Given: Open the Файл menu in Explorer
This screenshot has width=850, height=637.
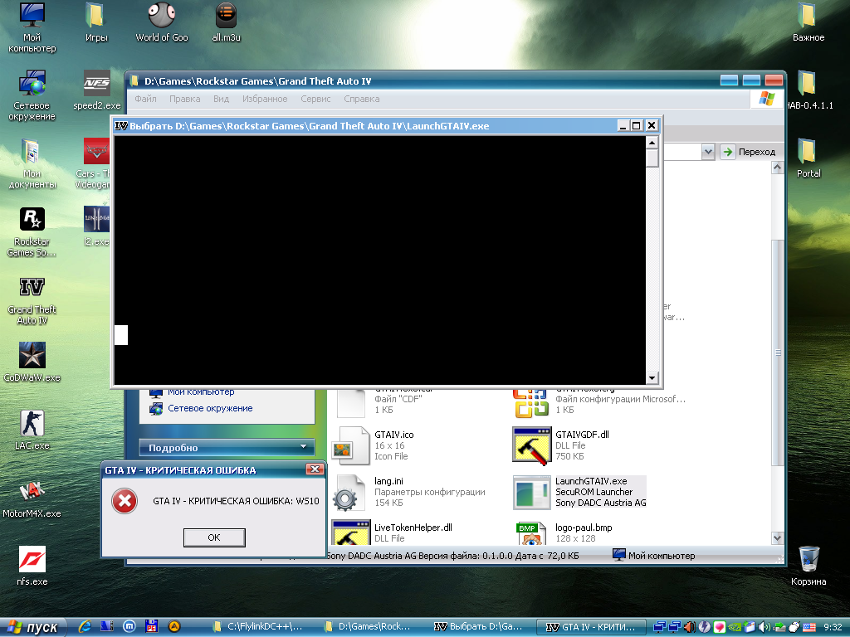Looking at the screenshot, I should tap(145, 99).
